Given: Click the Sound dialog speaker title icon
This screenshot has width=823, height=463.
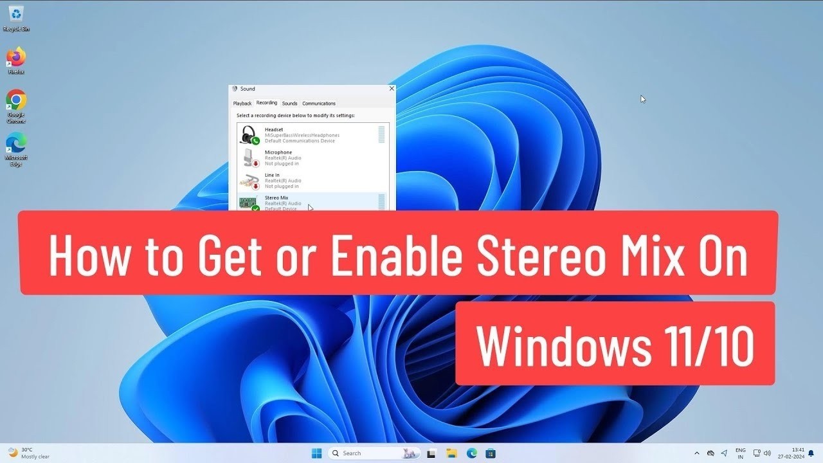Looking at the screenshot, I should 235,89.
